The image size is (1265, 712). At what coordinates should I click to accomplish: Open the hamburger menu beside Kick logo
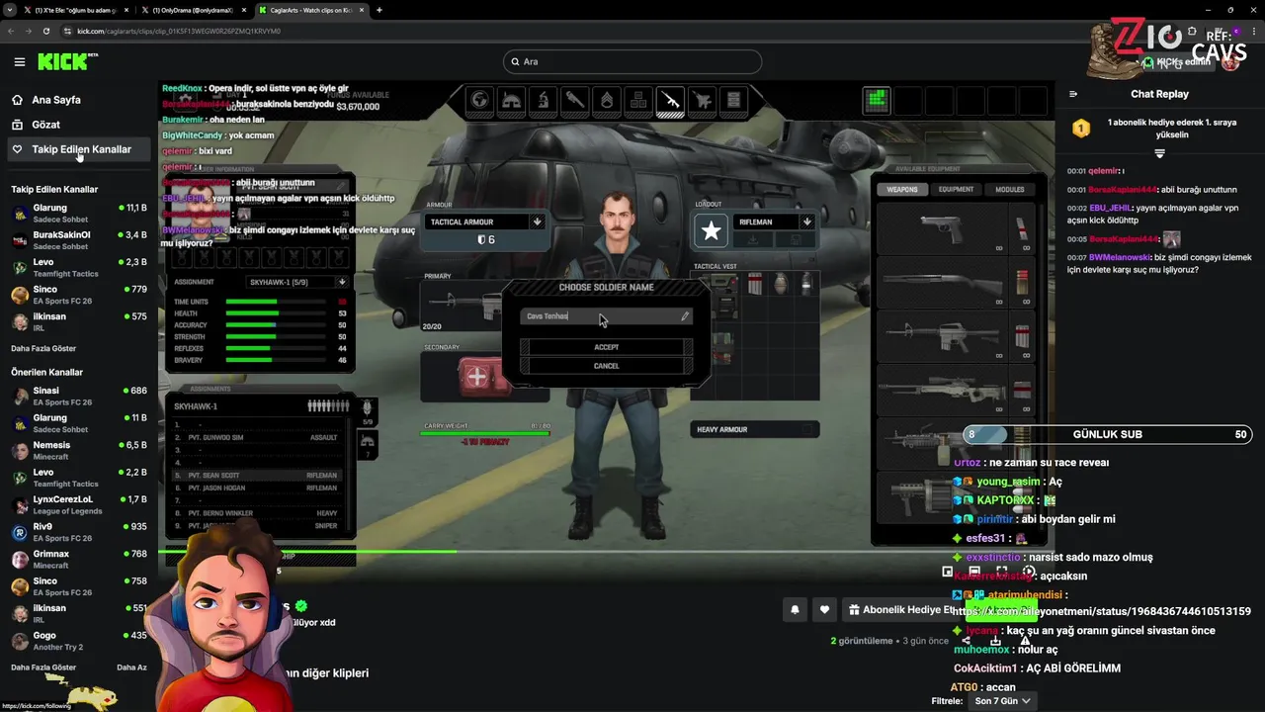(20, 61)
